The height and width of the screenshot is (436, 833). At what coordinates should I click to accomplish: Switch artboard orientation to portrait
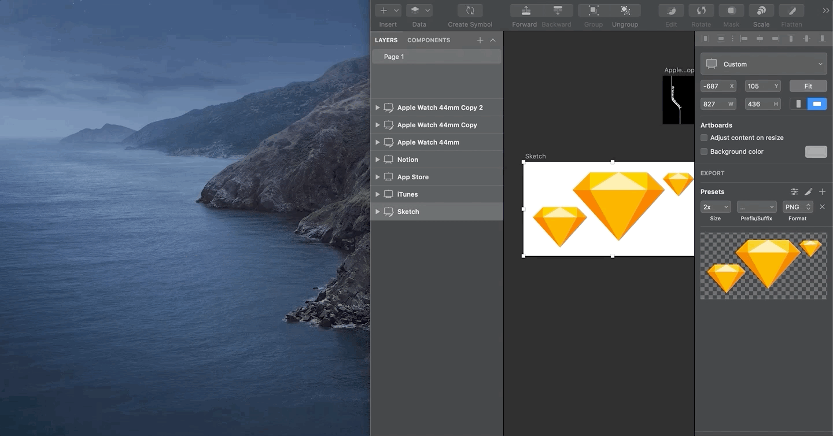point(799,104)
